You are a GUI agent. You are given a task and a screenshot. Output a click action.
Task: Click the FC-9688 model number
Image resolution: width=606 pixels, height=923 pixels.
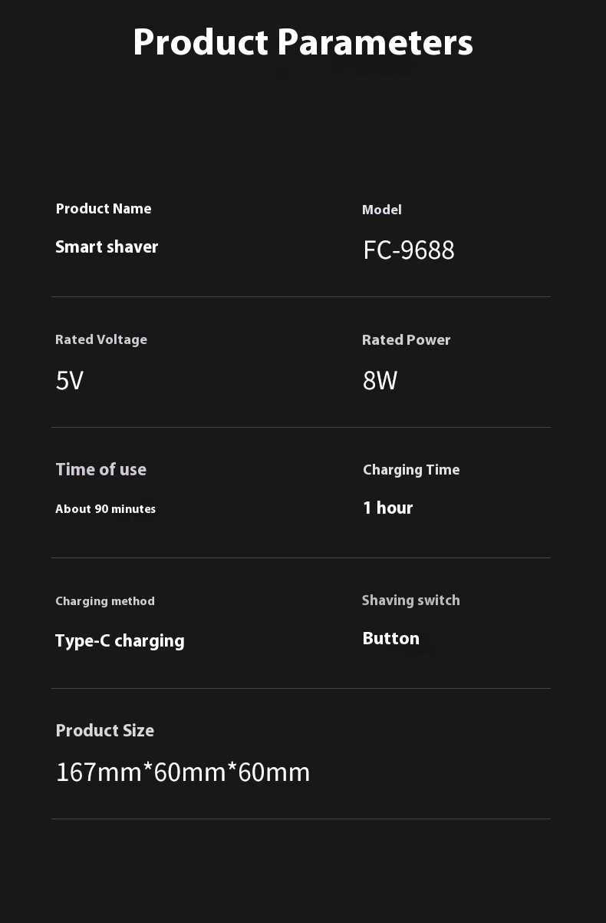[409, 250]
